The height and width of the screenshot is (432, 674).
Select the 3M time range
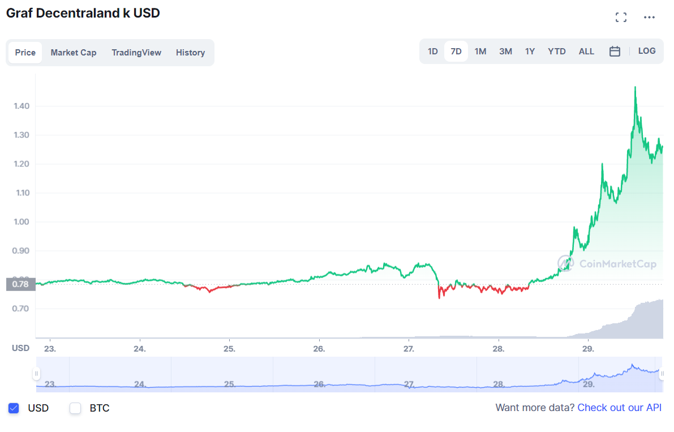pos(505,52)
